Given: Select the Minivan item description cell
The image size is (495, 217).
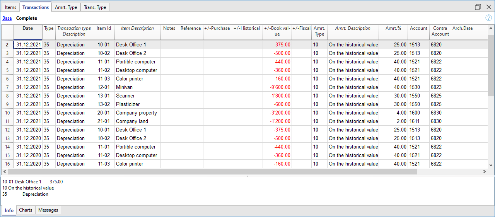Looking at the screenshot, I should (x=137, y=87).
